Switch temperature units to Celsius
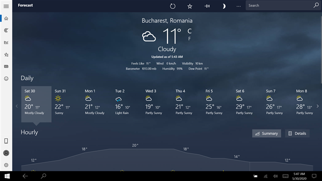The image size is (322, 181). click(x=189, y=31)
